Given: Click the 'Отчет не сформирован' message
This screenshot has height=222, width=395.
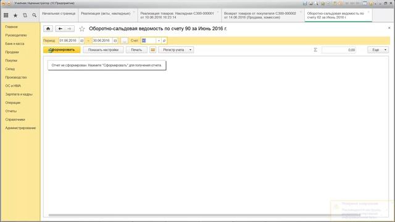Looking at the screenshot, I should [107, 65].
